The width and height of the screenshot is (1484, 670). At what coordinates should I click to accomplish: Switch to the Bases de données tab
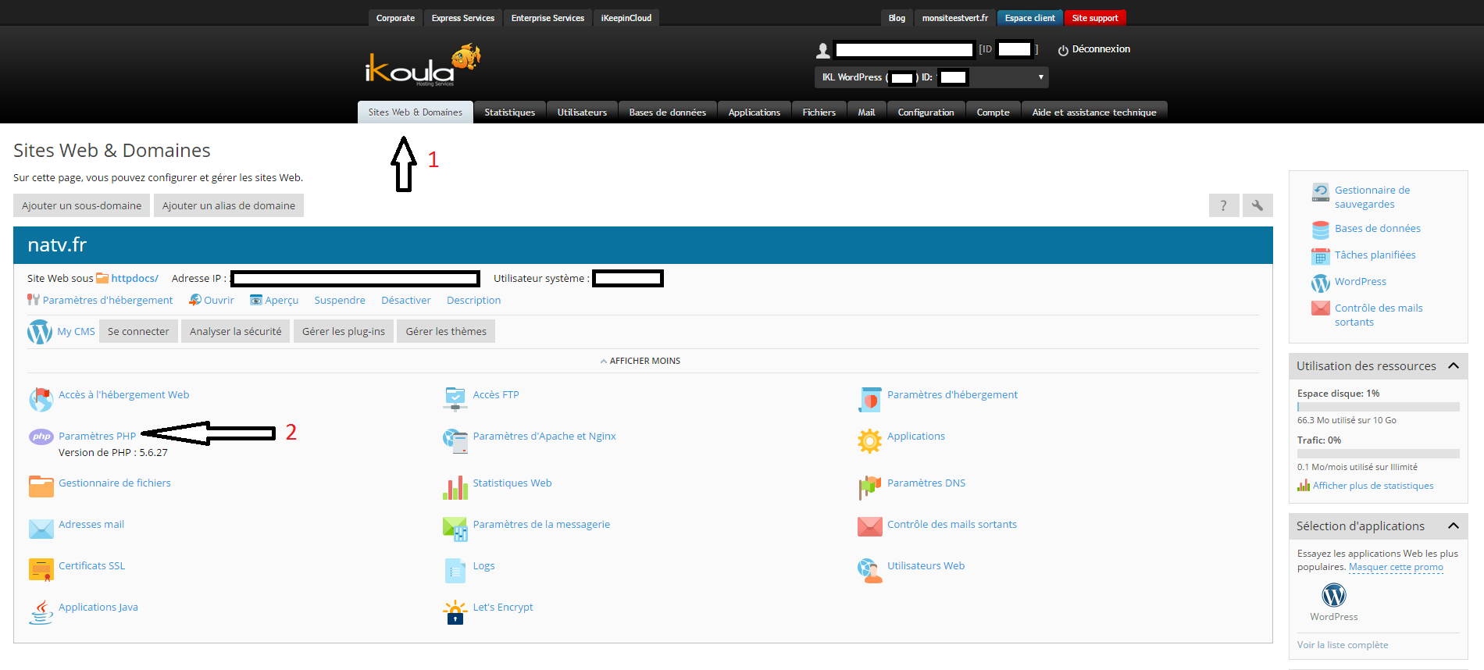(x=667, y=112)
